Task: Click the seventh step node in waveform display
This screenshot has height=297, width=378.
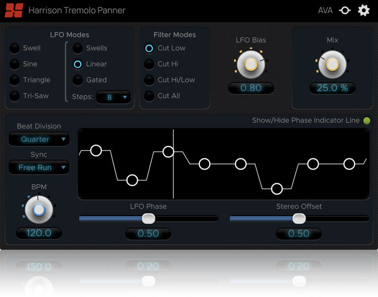Action: tap(313, 164)
